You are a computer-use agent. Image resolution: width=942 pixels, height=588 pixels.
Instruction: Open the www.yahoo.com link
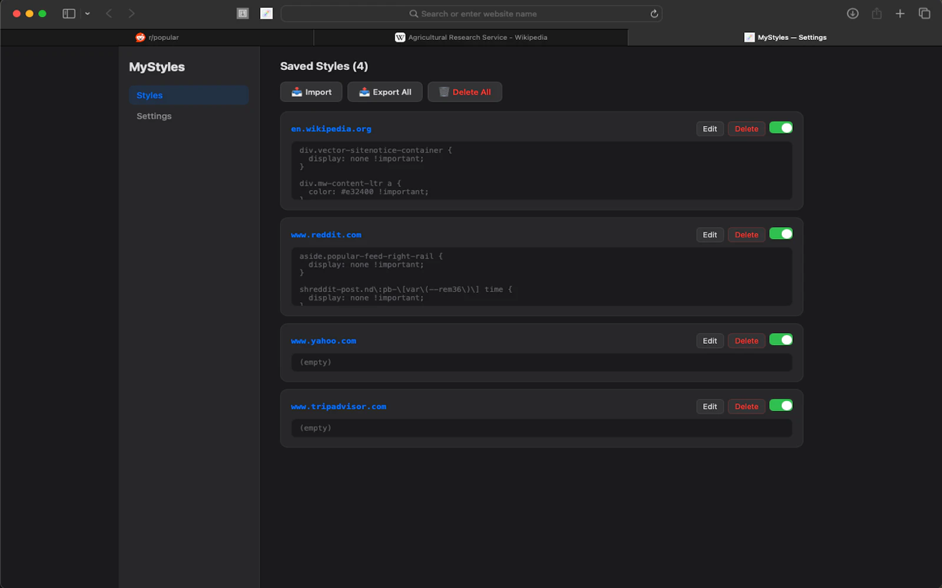(323, 340)
